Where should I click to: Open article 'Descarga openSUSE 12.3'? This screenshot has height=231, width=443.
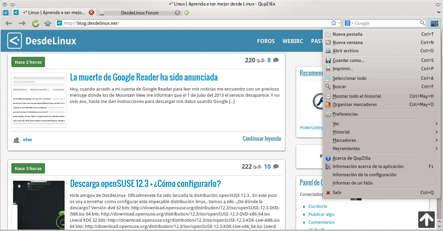point(145,183)
